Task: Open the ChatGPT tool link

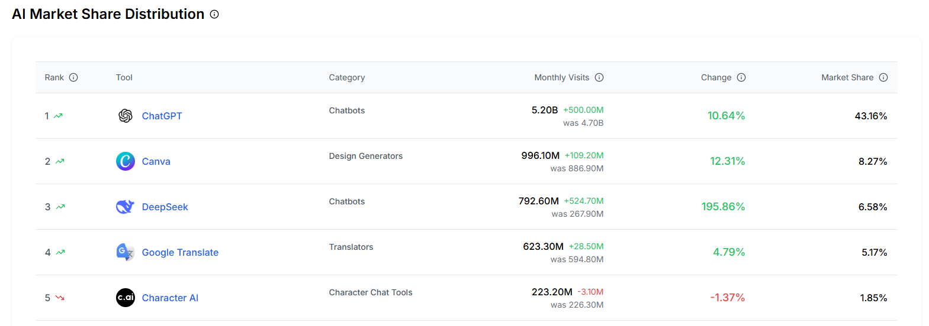Action: click(162, 116)
